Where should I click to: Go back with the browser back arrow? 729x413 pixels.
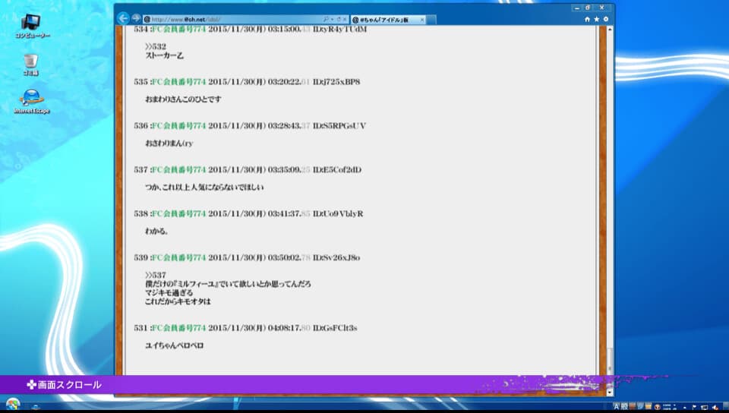pyautogui.click(x=123, y=18)
